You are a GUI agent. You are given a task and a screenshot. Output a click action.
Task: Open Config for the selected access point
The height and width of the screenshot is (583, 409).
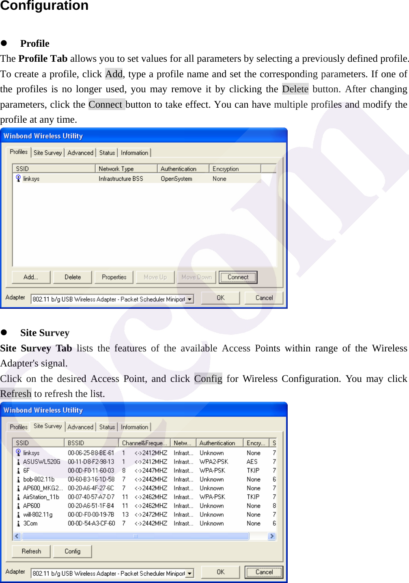coord(72,551)
